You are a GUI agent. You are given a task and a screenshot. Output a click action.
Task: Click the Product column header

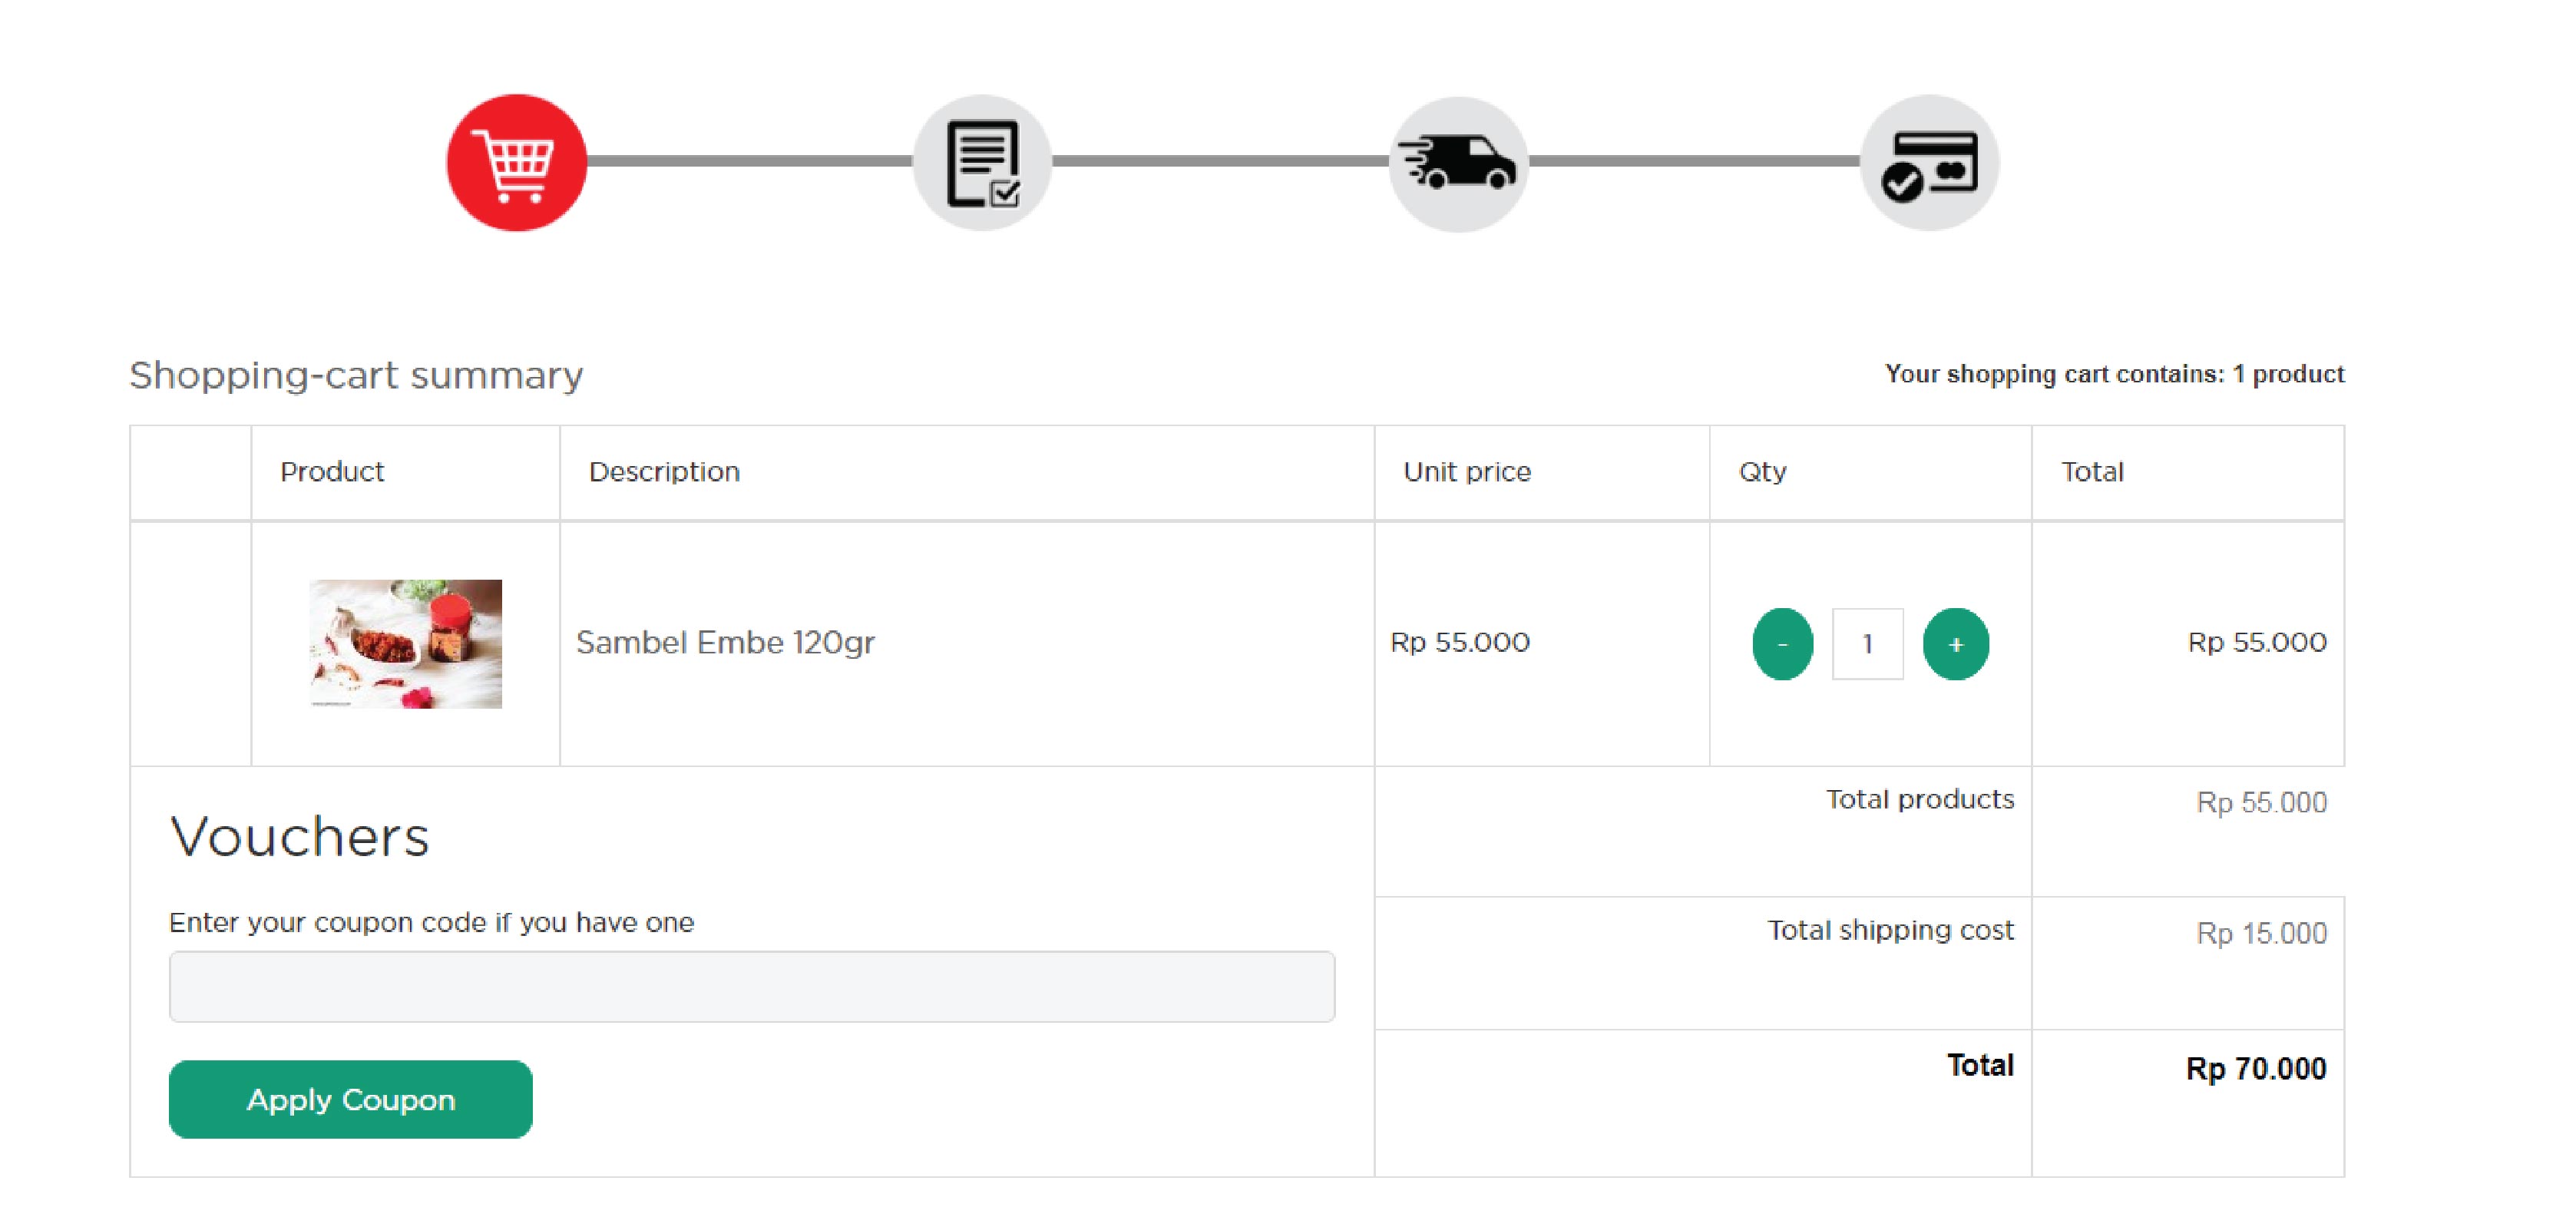coord(332,472)
